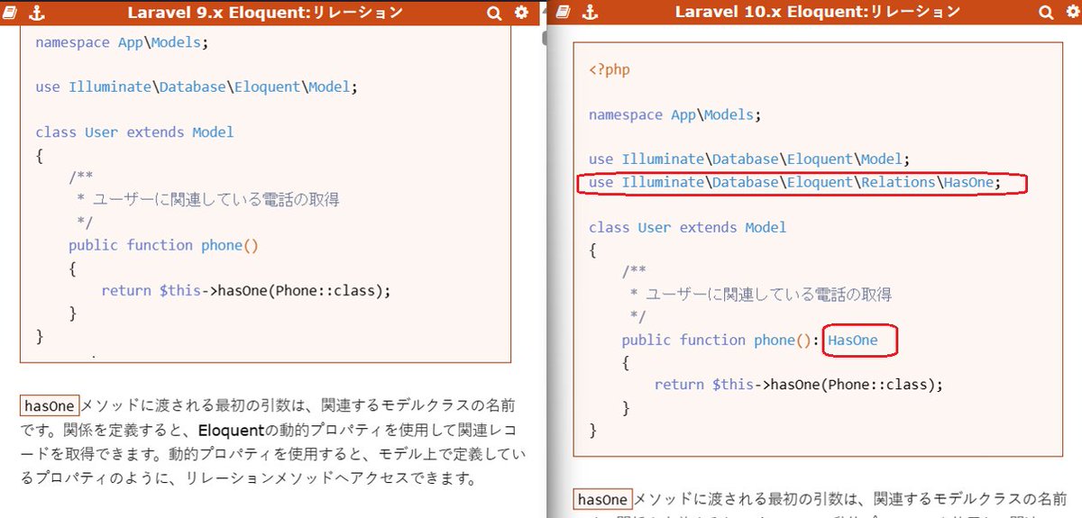1082x518 pixels.
Task: Click class User extends Model in 9.x code
Action: pyautogui.click(x=134, y=132)
